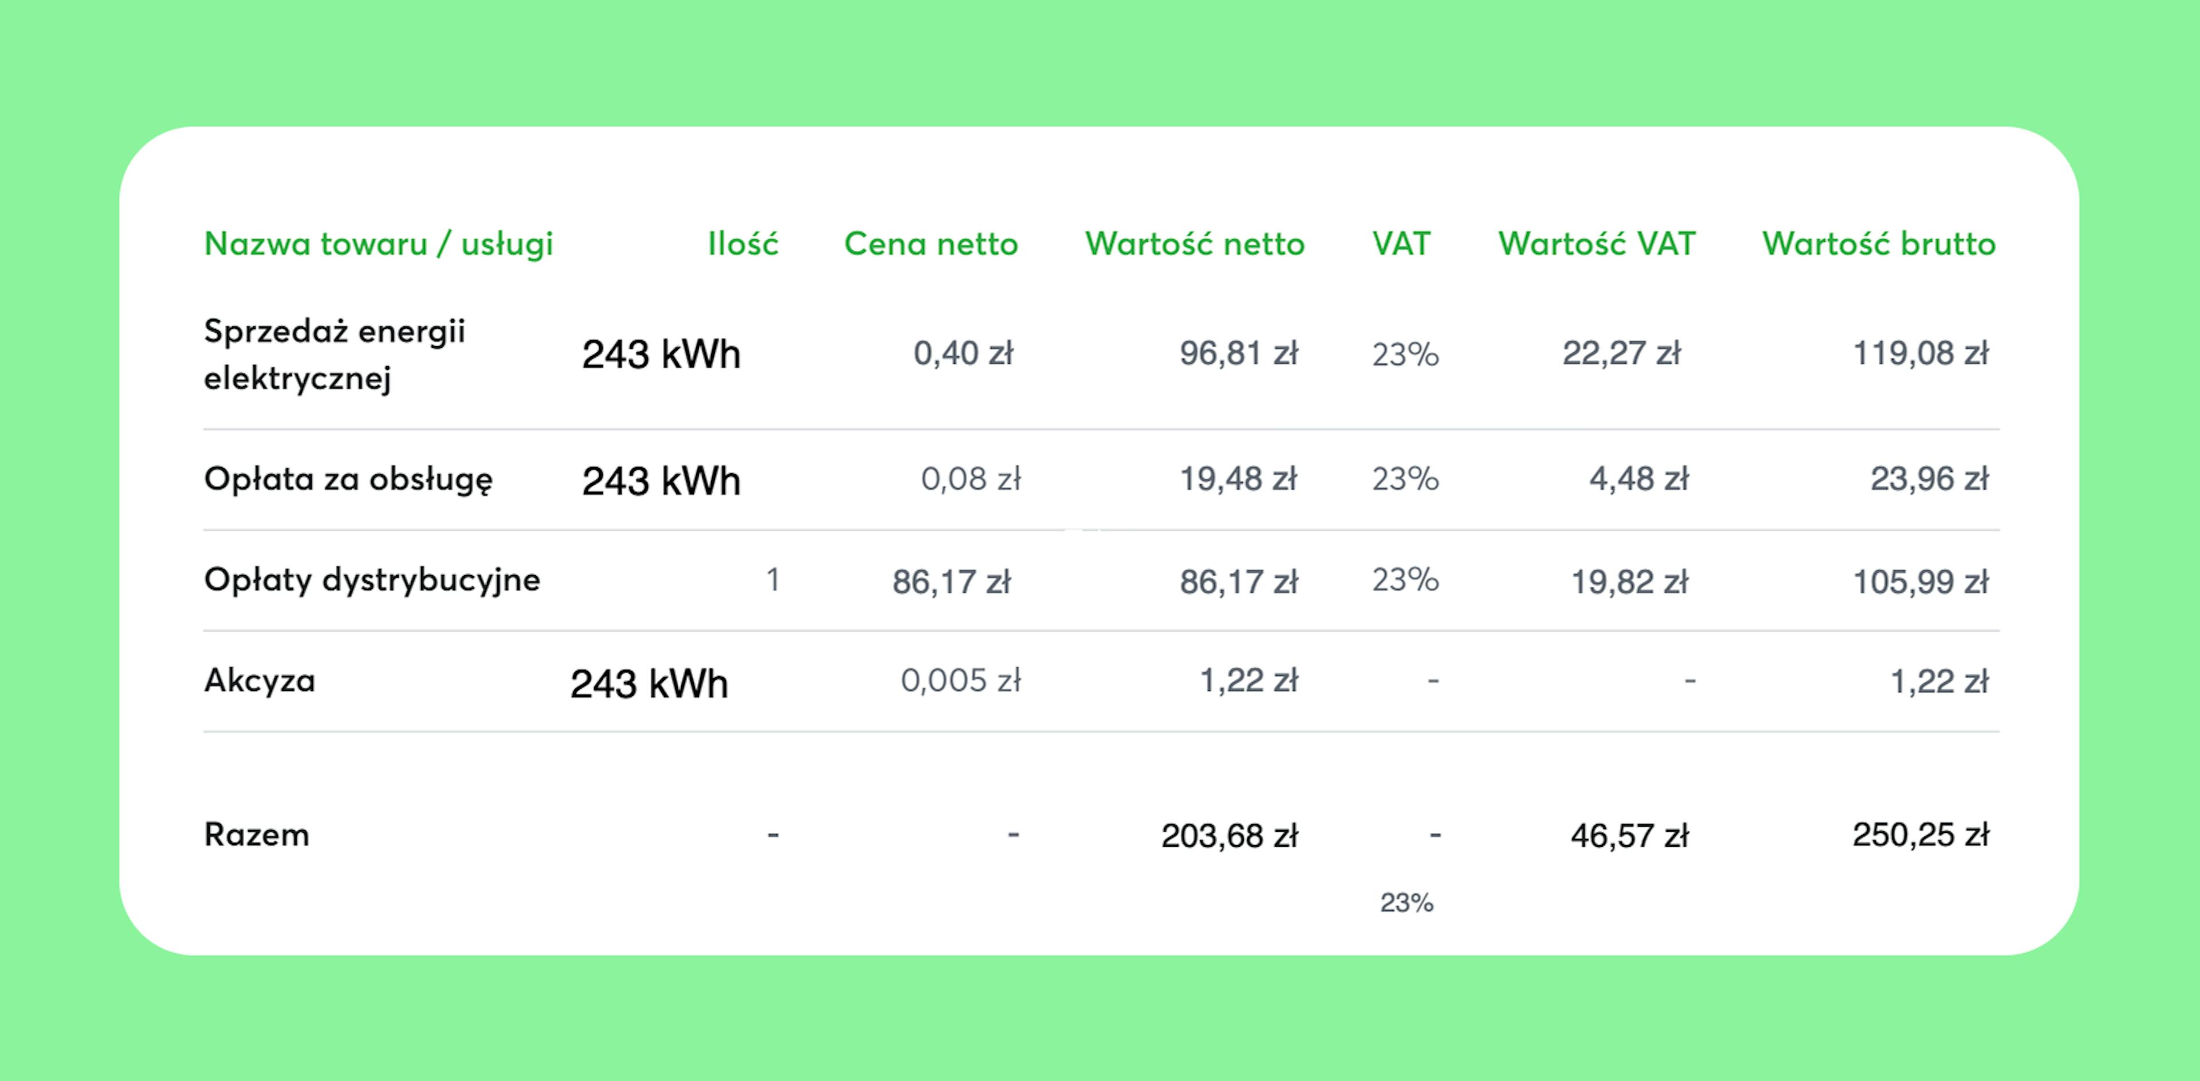This screenshot has width=2200, height=1081.
Task: Click the 23% VAT in Opłata za obsługę row
Action: pyautogui.click(x=1405, y=479)
